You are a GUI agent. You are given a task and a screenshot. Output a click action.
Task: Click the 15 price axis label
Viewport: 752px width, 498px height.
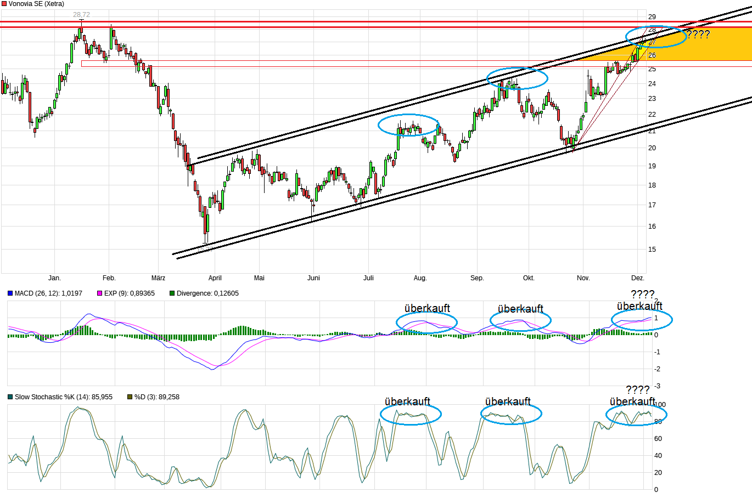[652, 250]
